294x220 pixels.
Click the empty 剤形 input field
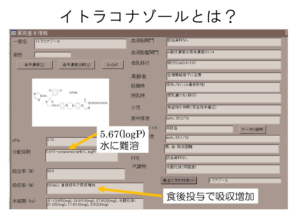[x=52, y=55]
